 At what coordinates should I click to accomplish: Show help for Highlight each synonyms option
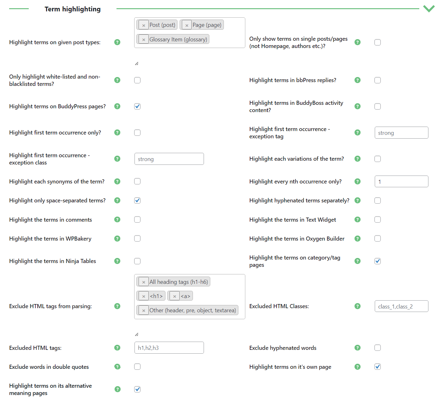pos(117,181)
